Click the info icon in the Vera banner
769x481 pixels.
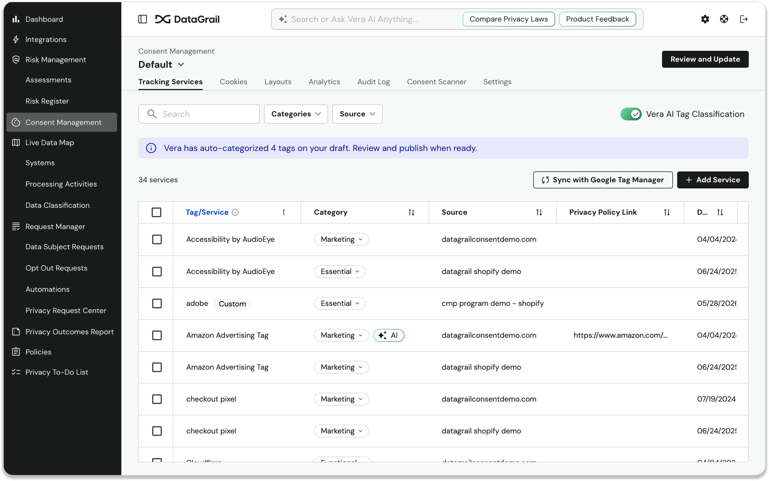151,148
